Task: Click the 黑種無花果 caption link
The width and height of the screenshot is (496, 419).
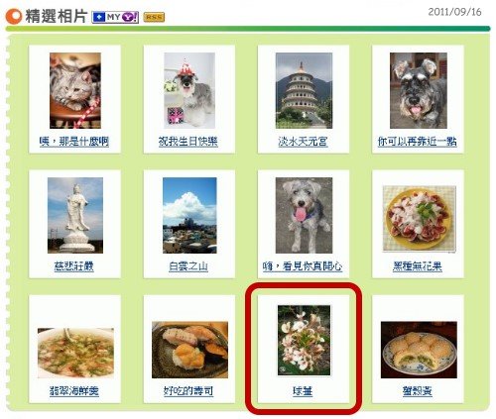Action: [x=417, y=266]
